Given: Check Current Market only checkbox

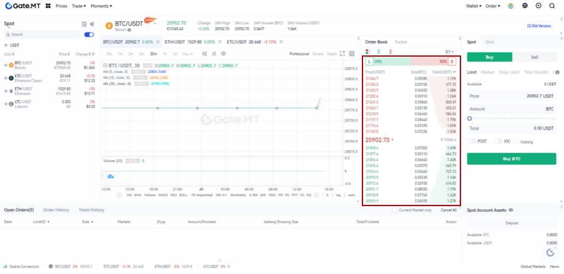Looking at the screenshot, I should tap(394, 210).
